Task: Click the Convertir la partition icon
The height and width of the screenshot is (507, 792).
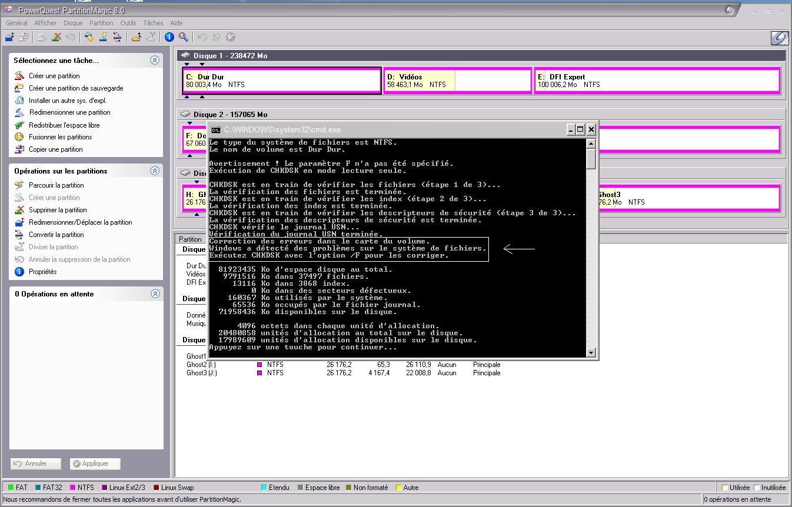Action: pyautogui.click(x=19, y=235)
